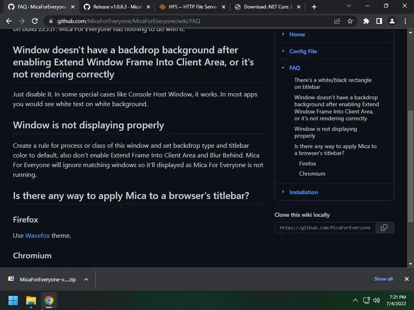This screenshot has height=310, width=414.
Task: Open Chrome side panel icon
Action: click(x=379, y=21)
